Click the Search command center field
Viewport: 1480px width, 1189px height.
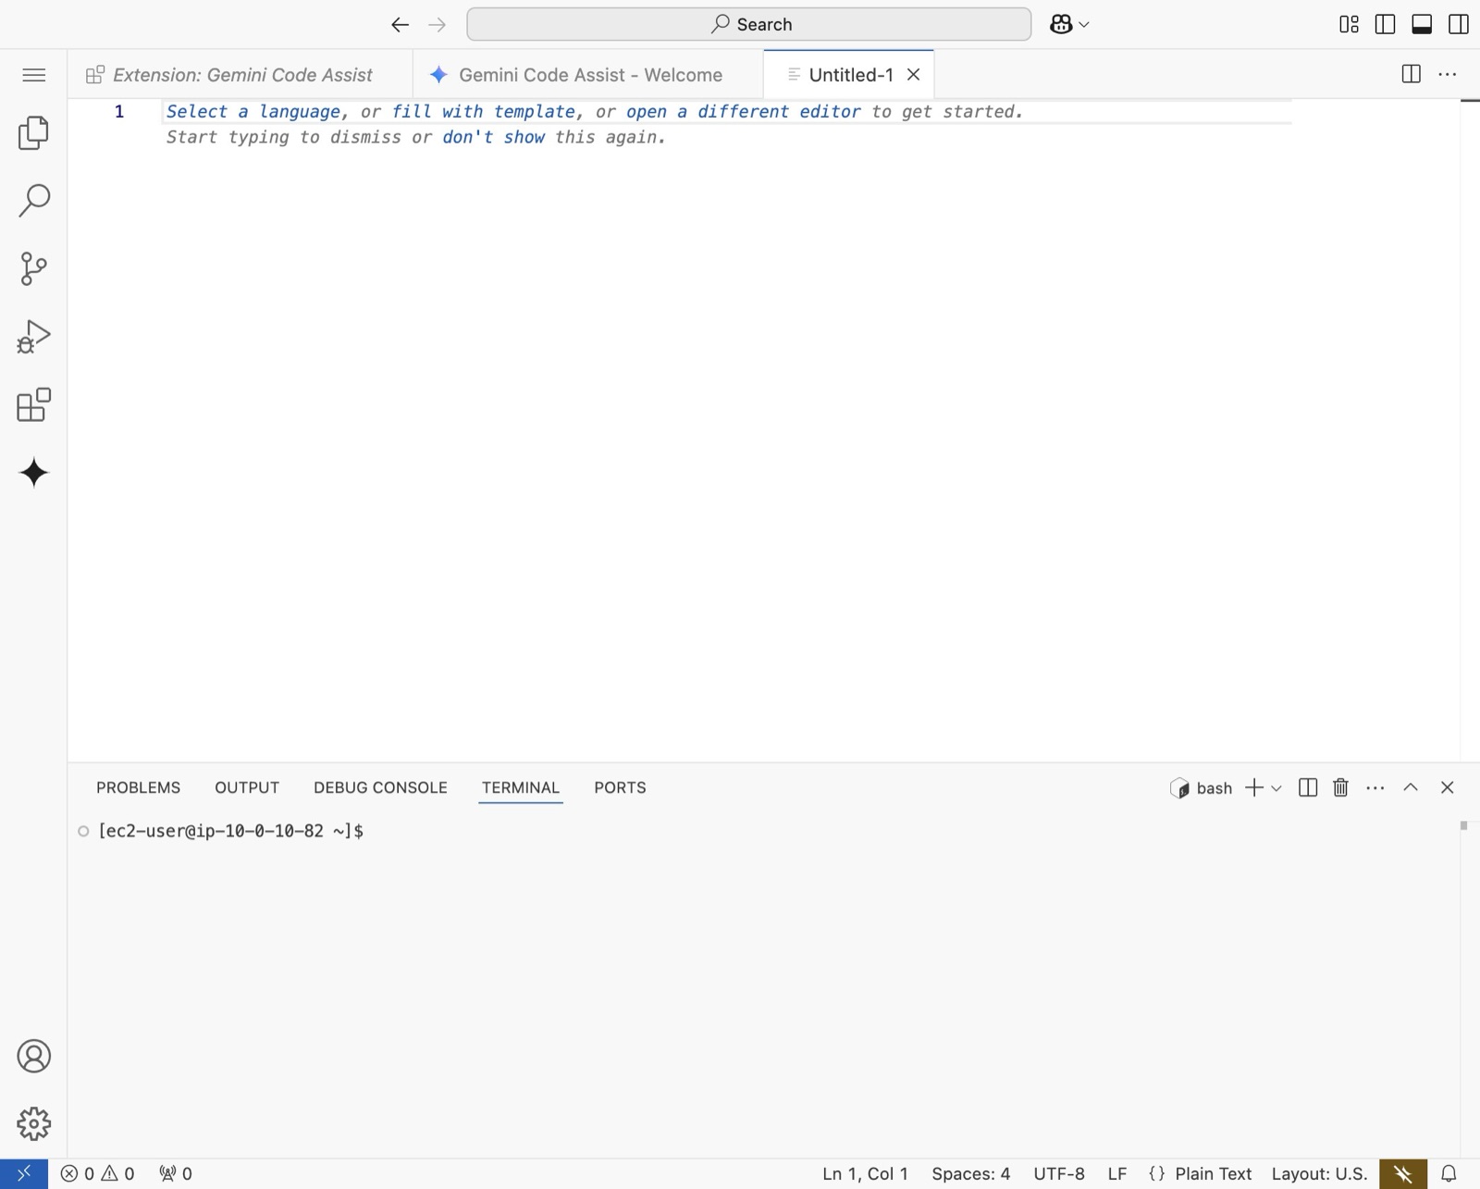[748, 24]
